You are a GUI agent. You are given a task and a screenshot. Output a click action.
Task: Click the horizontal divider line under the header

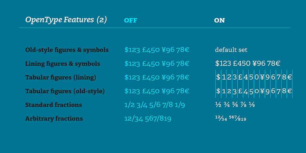(x=155, y=28)
